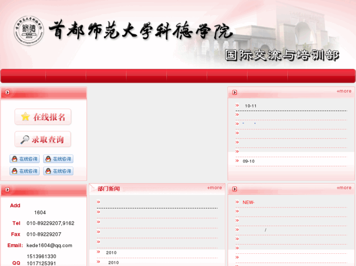Click the magnifier icon on 录取查询
This screenshot has width=356, height=266.
pos(25,140)
